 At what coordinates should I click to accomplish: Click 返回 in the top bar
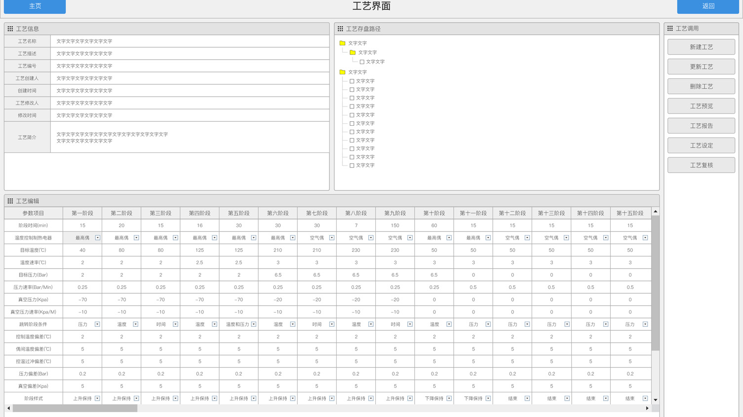tap(708, 6)
